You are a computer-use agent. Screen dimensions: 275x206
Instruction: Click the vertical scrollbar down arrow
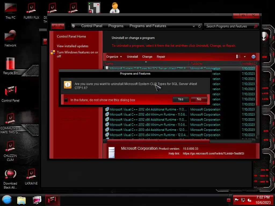click(258, 137)
